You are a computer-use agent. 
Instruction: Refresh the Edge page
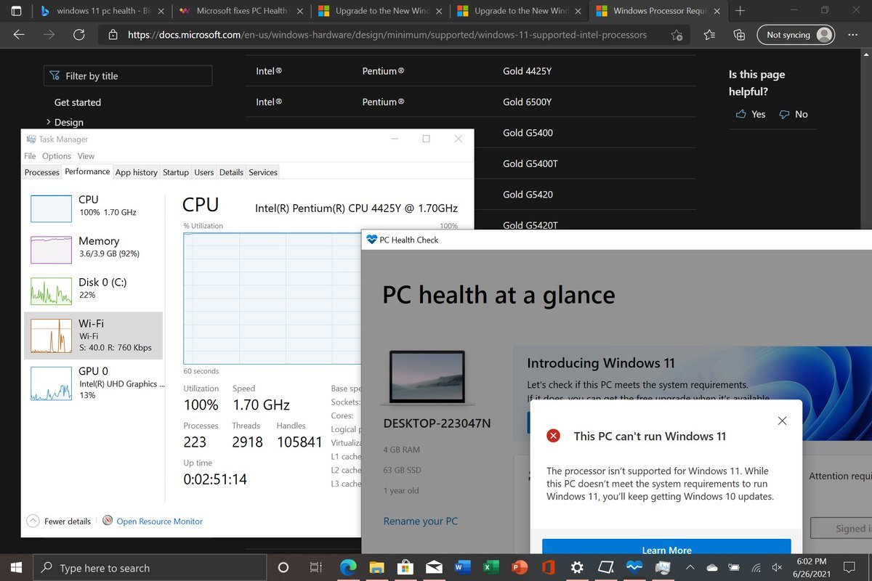[79, 35]
